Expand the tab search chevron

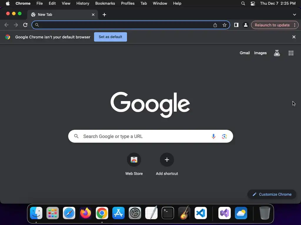294,15
